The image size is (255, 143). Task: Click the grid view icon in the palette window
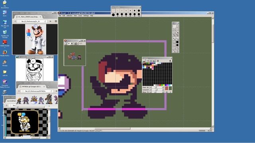[x=158, y=61]
